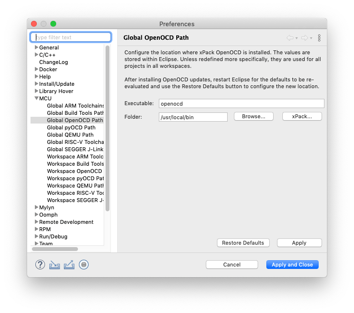This screenshot has width=354, height=313.
Task: Select Workspace pyOCD Path item
Action: coord(75,178)
